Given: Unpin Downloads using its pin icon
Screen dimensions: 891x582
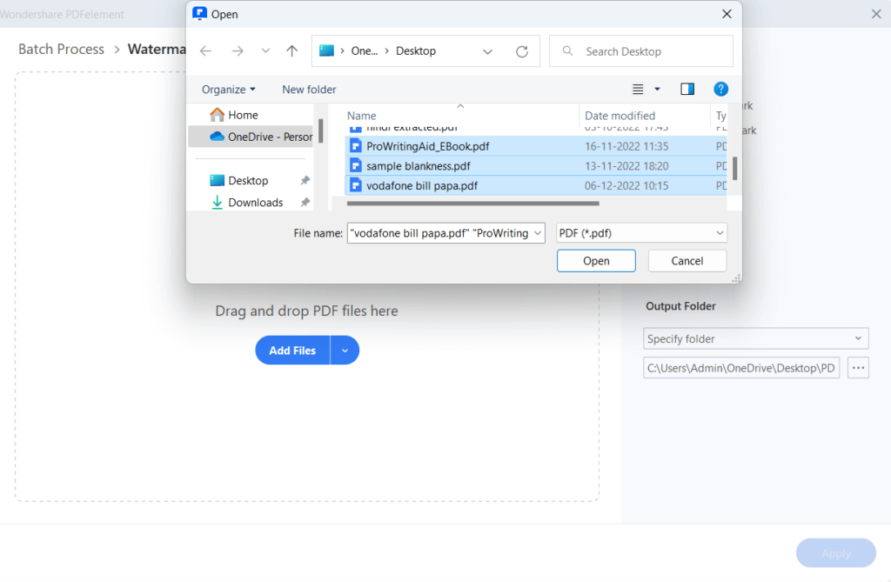Looking at the screenshot, I should pos(305,203).
